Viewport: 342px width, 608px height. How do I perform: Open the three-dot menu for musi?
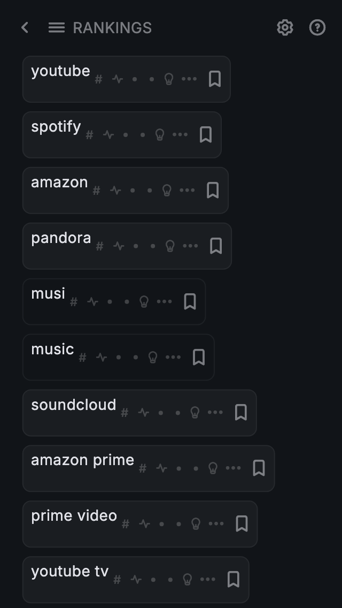click(164, 302)
